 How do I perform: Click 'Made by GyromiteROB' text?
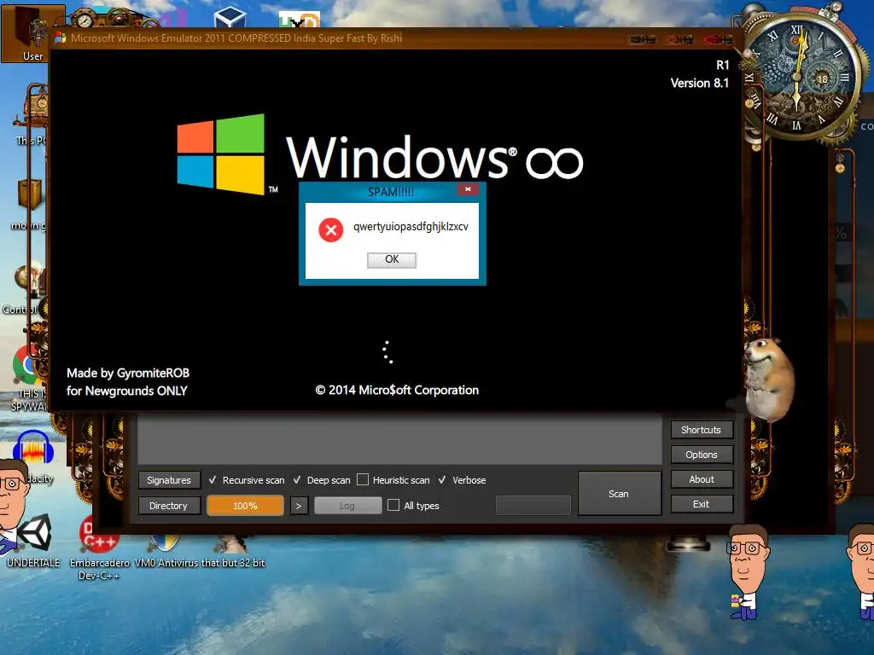(128, 373)
